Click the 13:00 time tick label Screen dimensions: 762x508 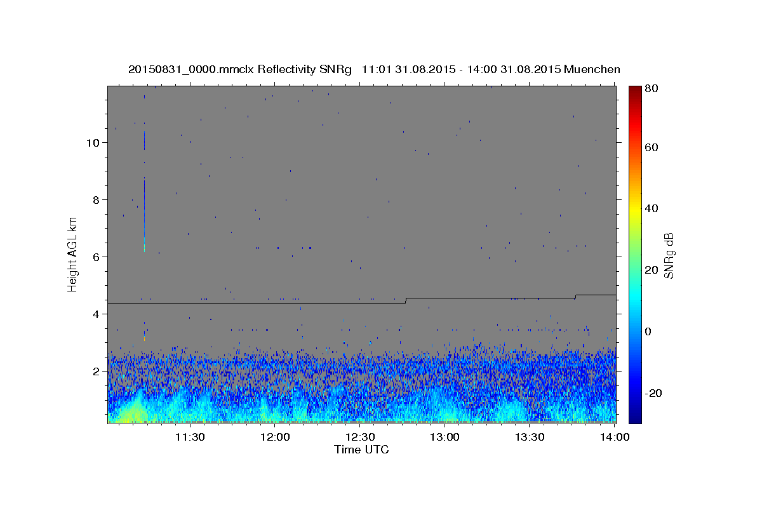445,437
